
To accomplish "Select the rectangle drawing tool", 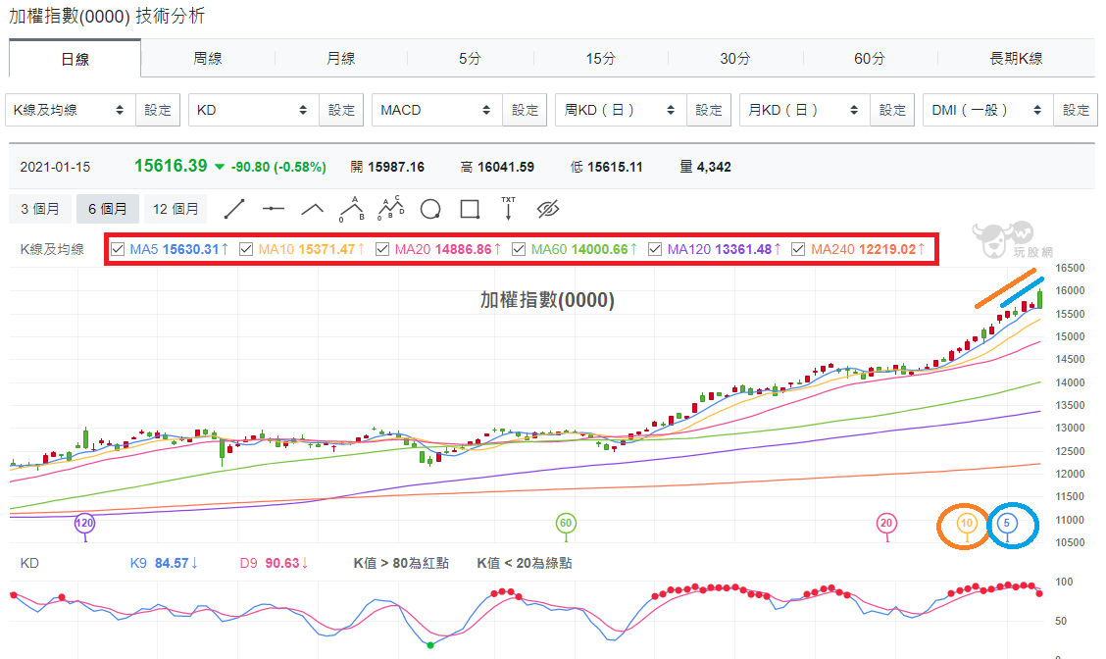I will pos(470,209).
